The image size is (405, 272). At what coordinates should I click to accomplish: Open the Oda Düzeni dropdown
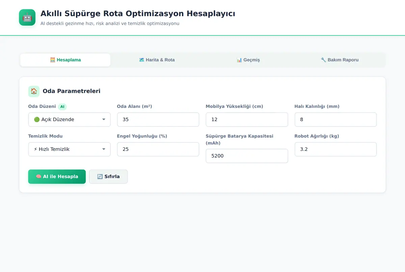69,119
